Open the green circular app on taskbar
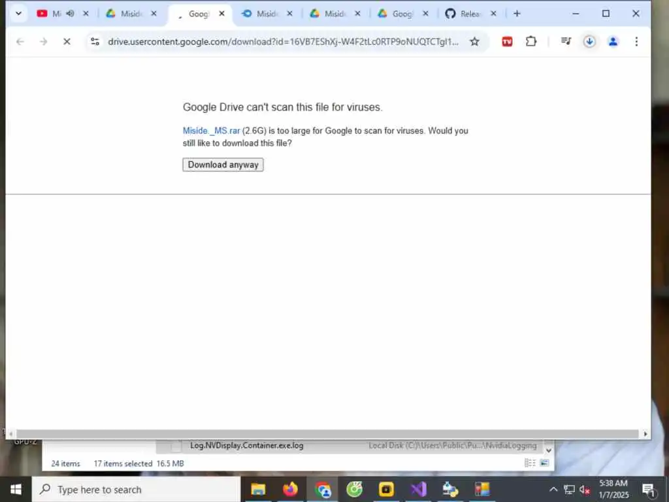This screenshot has width=669, height=502. point(354,489)
